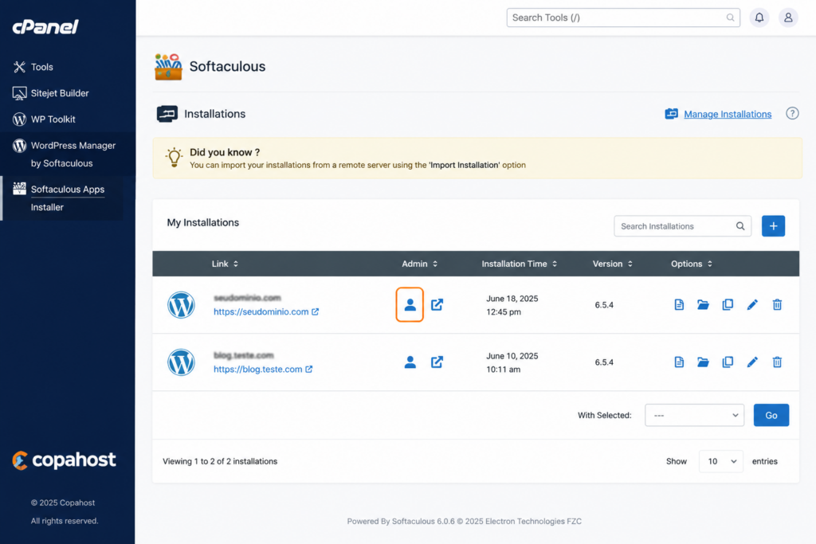816x544 pixels.
Task: Open the https://seudominio.com link
Action: click(266, 311)
